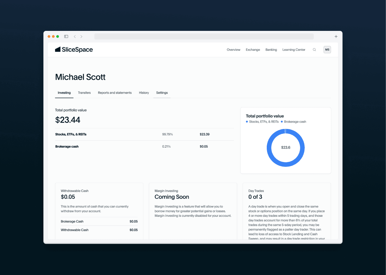Open the search icon in navbar
This screenshot has height=275, width=386.
pos(314,50)
